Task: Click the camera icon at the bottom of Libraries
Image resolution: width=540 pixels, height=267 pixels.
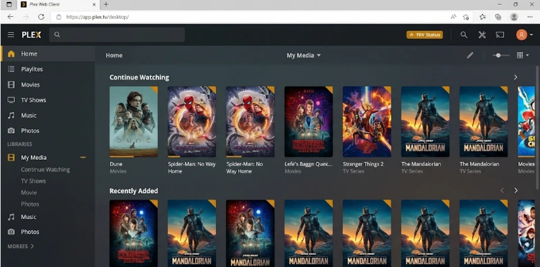Action: point(11,232)
